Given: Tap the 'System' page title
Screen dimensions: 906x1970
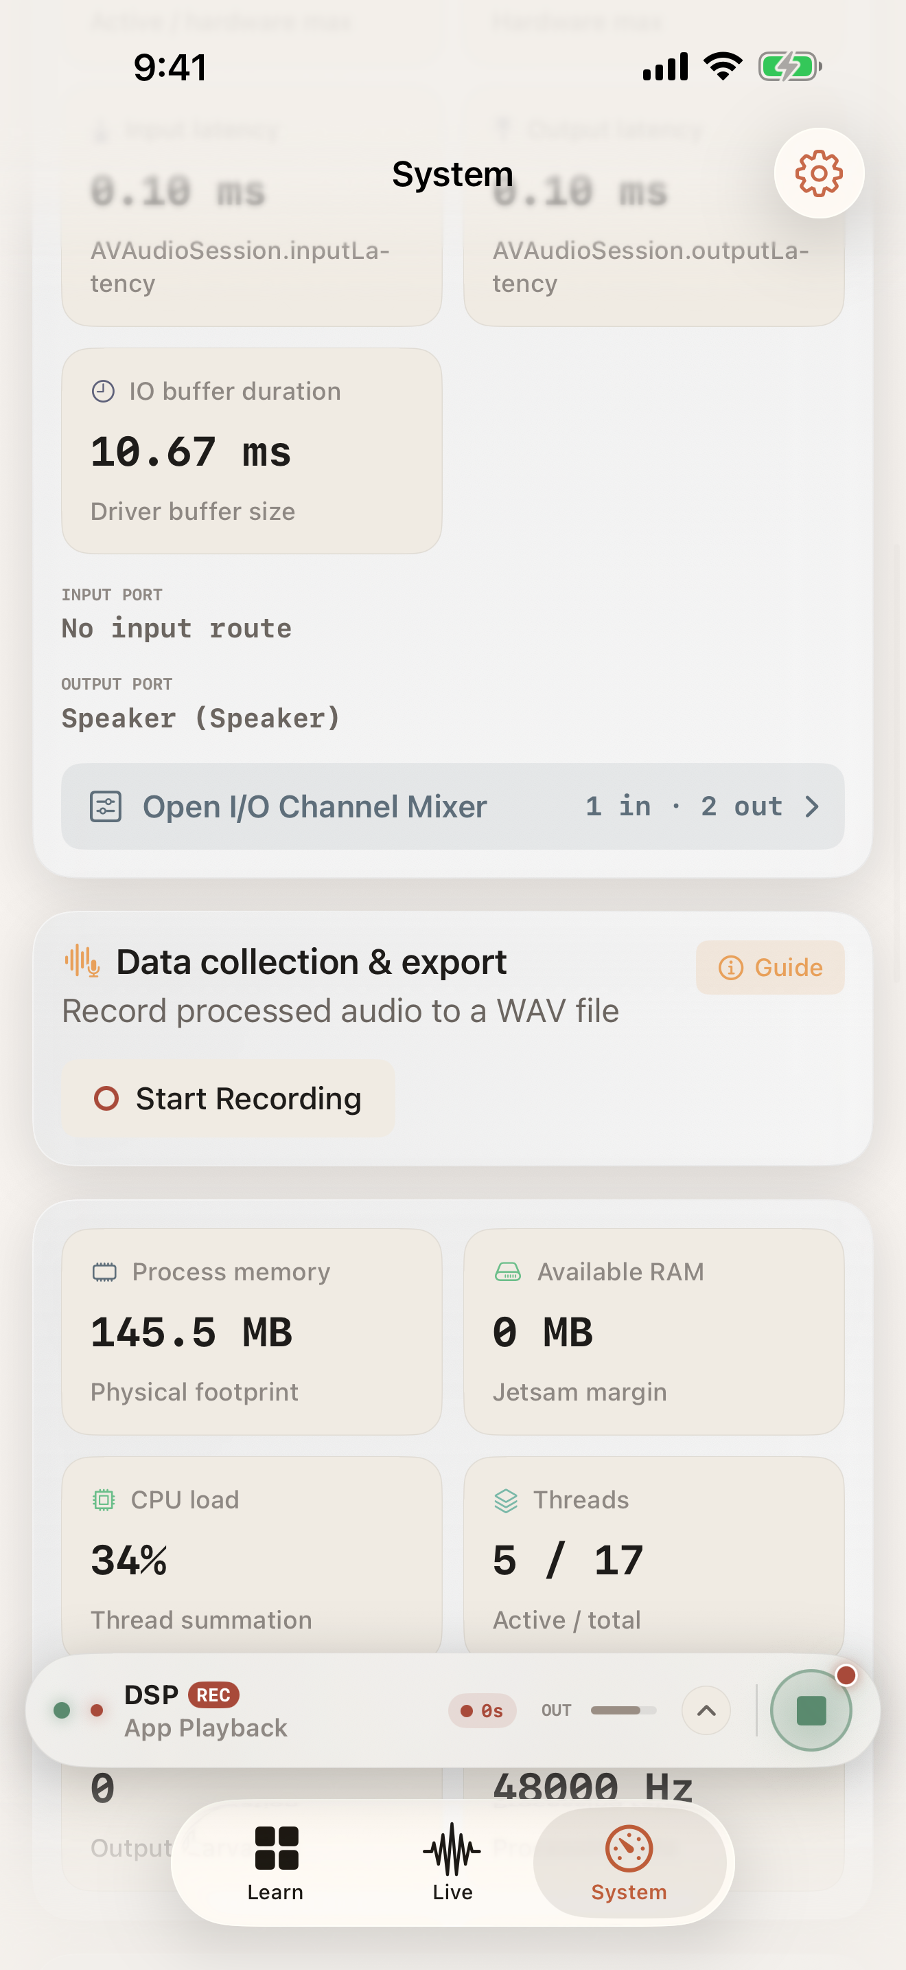Looking at the screenshot, I should click(x=452, y=174).
